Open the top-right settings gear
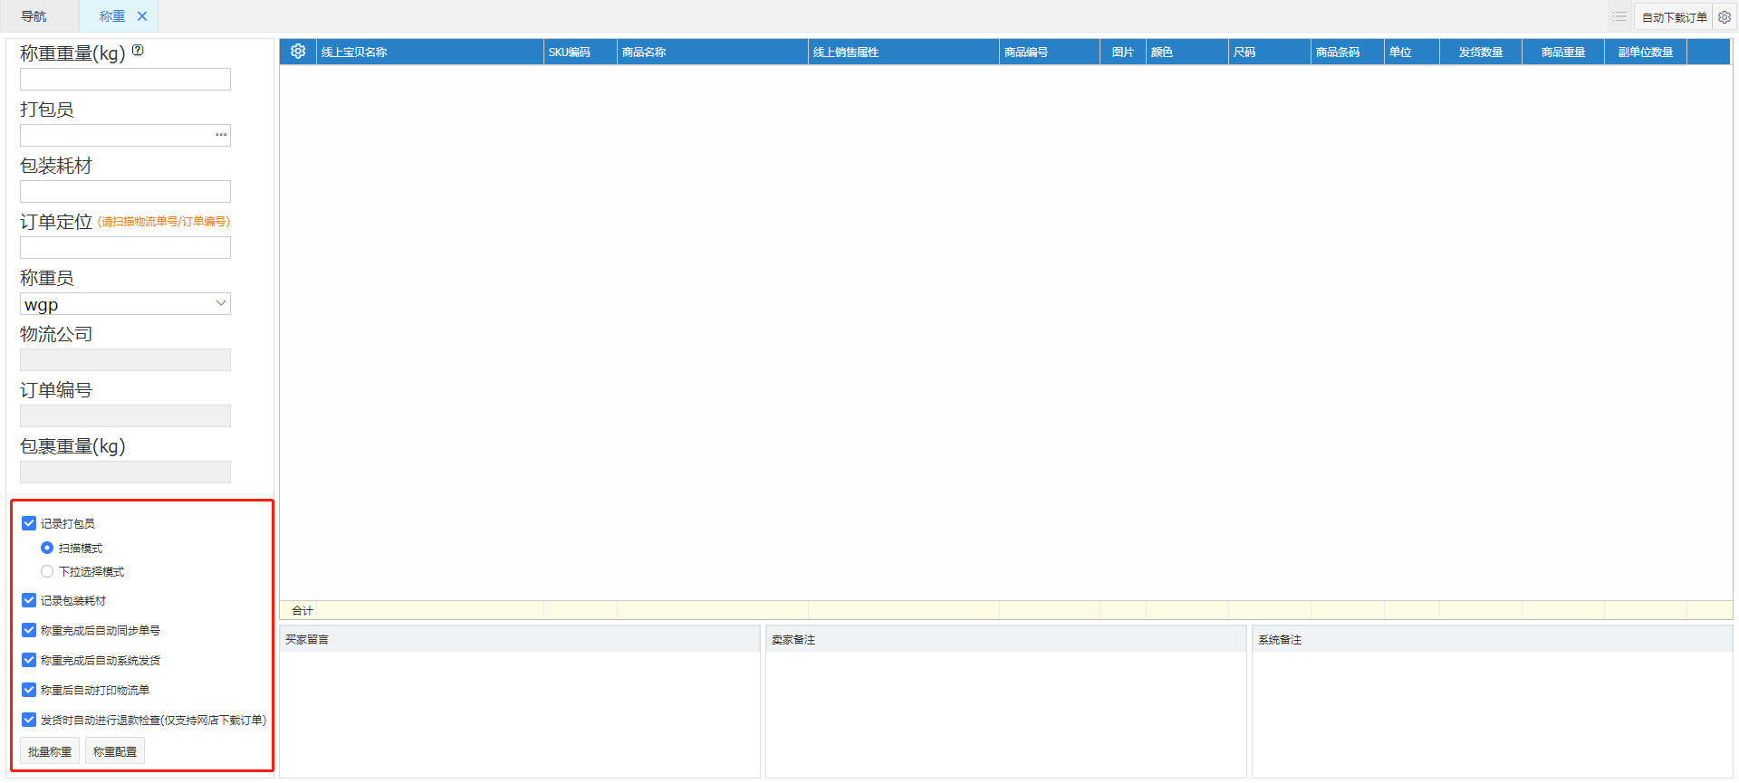1739x783 pixels. [x=1725, y=16]
